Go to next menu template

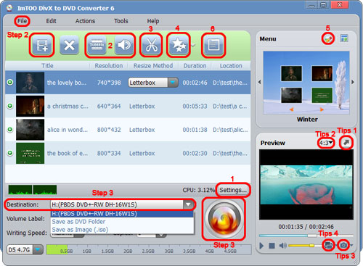[353, 82]
